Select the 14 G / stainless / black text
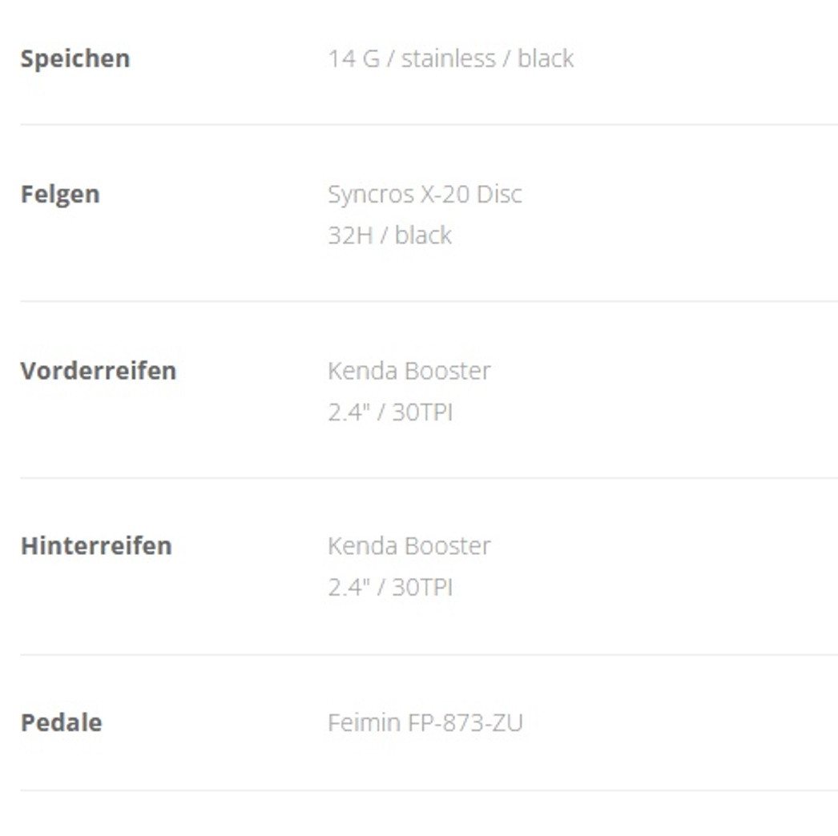838x836 pixels. coord(450,58)
